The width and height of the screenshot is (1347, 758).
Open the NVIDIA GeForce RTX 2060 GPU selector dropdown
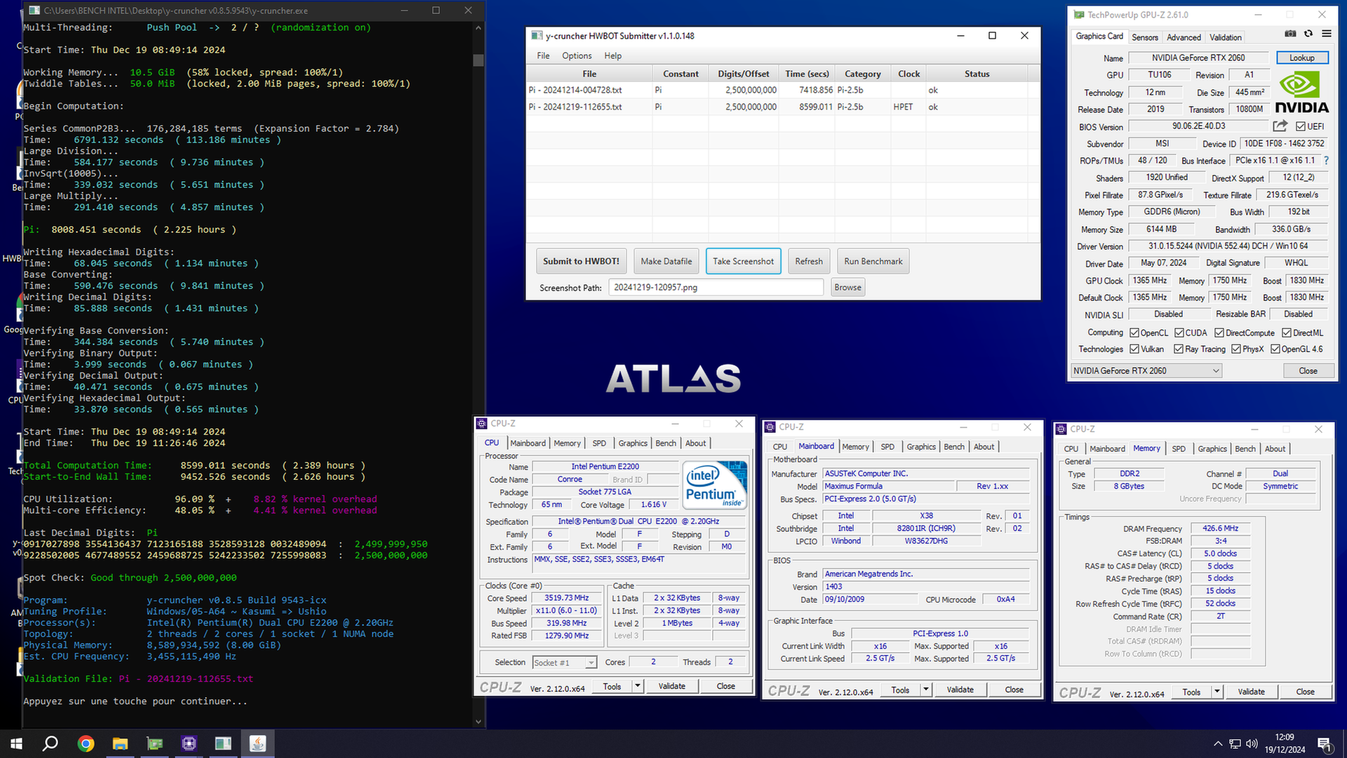1146,371
